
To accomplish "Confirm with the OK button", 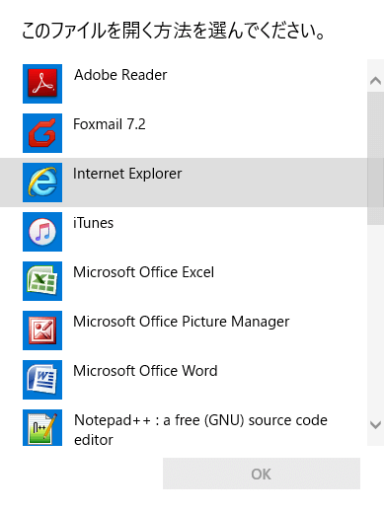I will click(x=262, y=474).
